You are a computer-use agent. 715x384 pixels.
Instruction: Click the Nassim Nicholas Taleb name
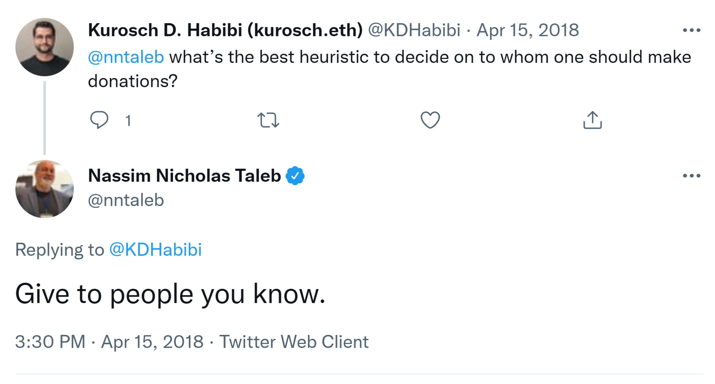[184, 176]
